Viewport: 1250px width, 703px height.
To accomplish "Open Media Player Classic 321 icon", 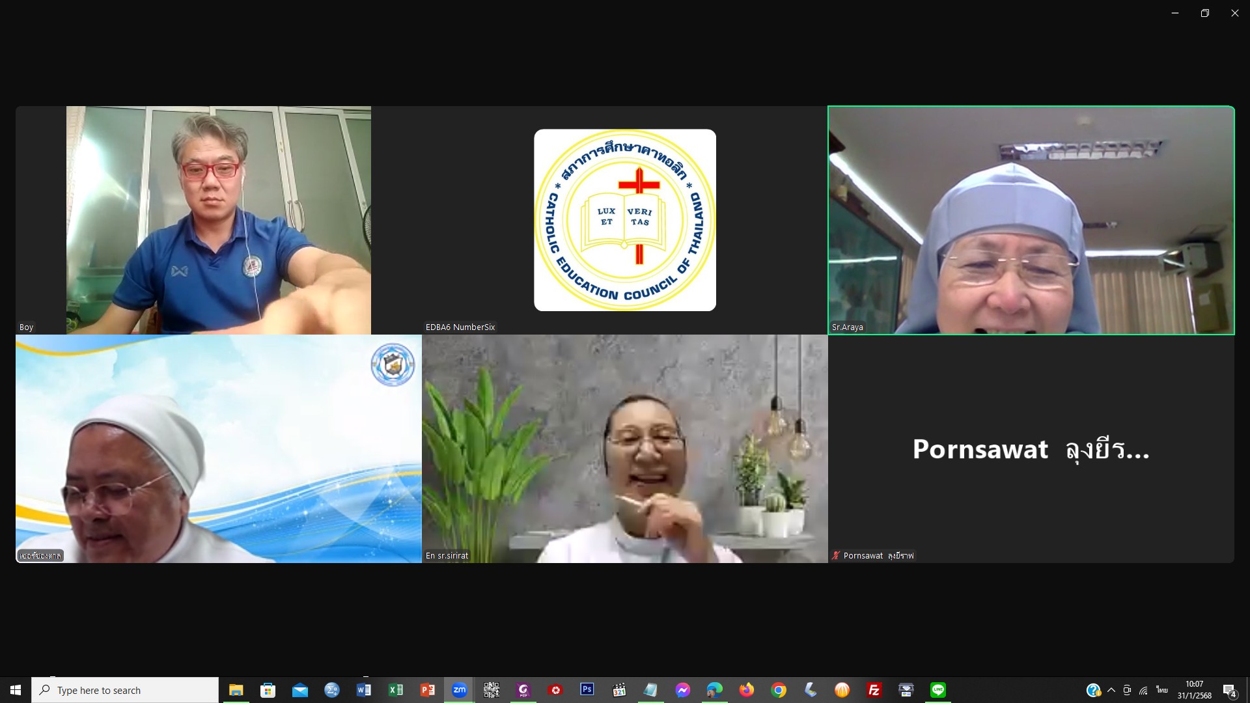I will [x=618, y=690].
